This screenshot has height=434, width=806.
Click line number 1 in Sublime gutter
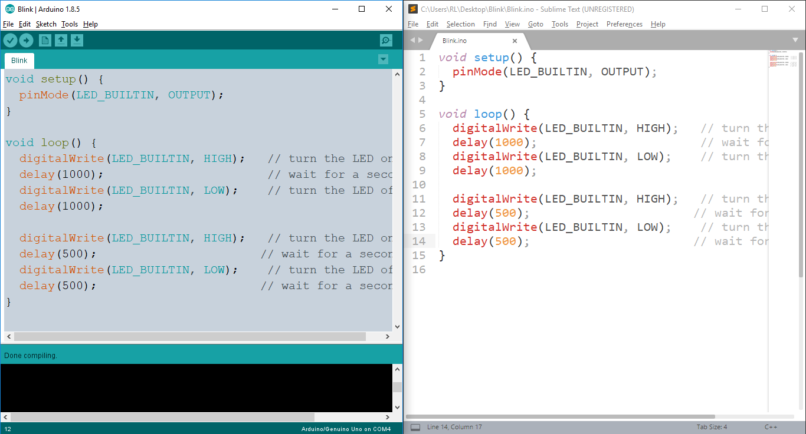pos(422,58)
